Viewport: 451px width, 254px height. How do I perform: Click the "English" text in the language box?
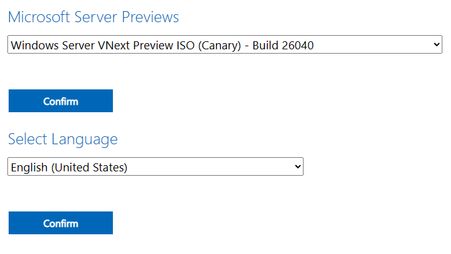click(28, 167)
